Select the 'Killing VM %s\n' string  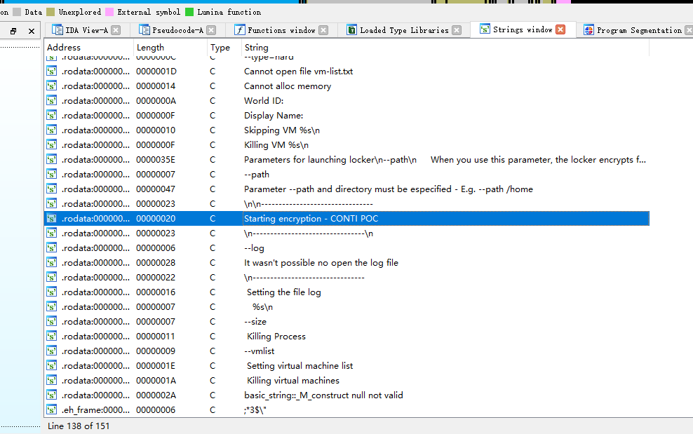click(x=276, y=145)
